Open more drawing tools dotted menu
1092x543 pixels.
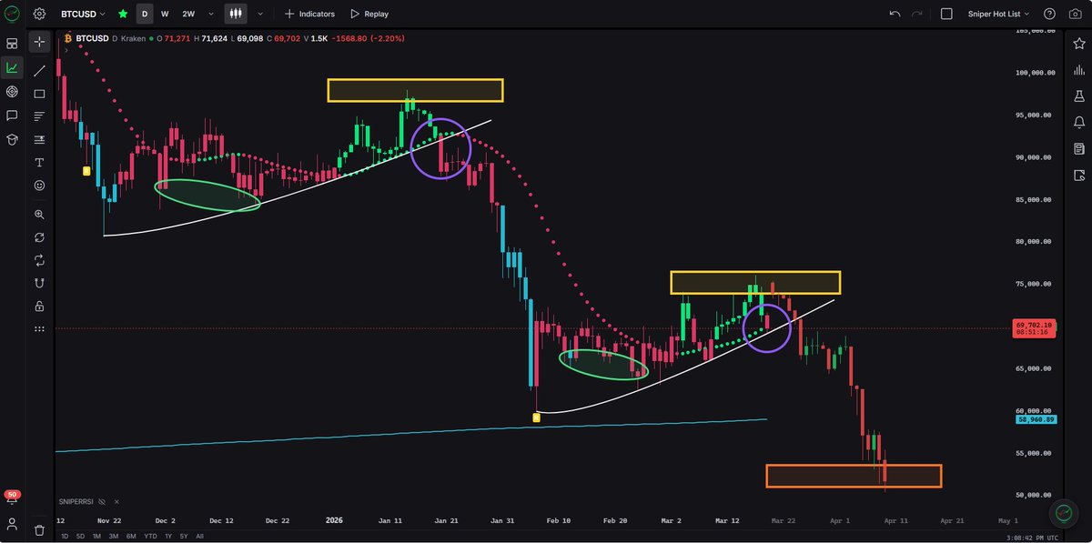[x=39, y=328]
